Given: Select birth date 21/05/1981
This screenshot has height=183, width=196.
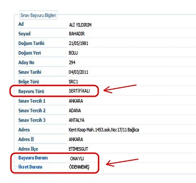Looking at the screenshot, I should pyautogui.click(x=78, y=43).
